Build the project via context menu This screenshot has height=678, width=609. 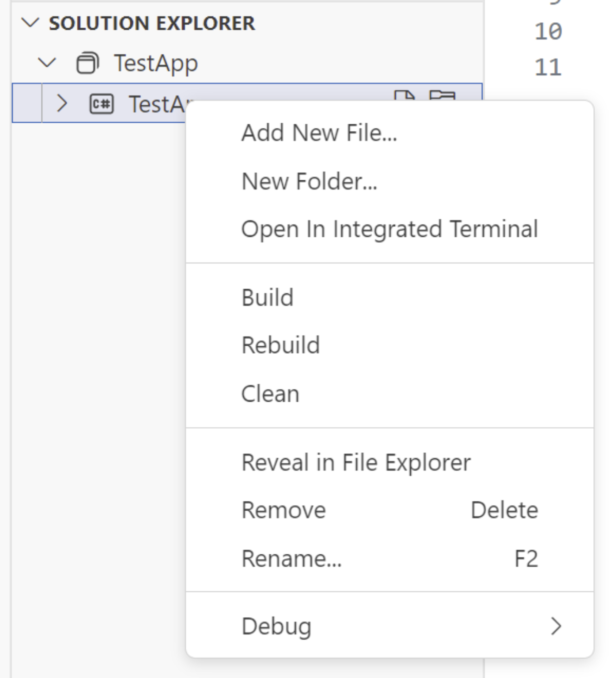point(267,297)
